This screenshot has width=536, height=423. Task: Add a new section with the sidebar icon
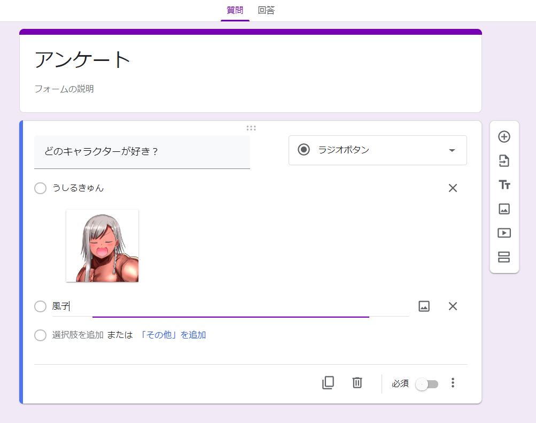click(x=503, y=257)
